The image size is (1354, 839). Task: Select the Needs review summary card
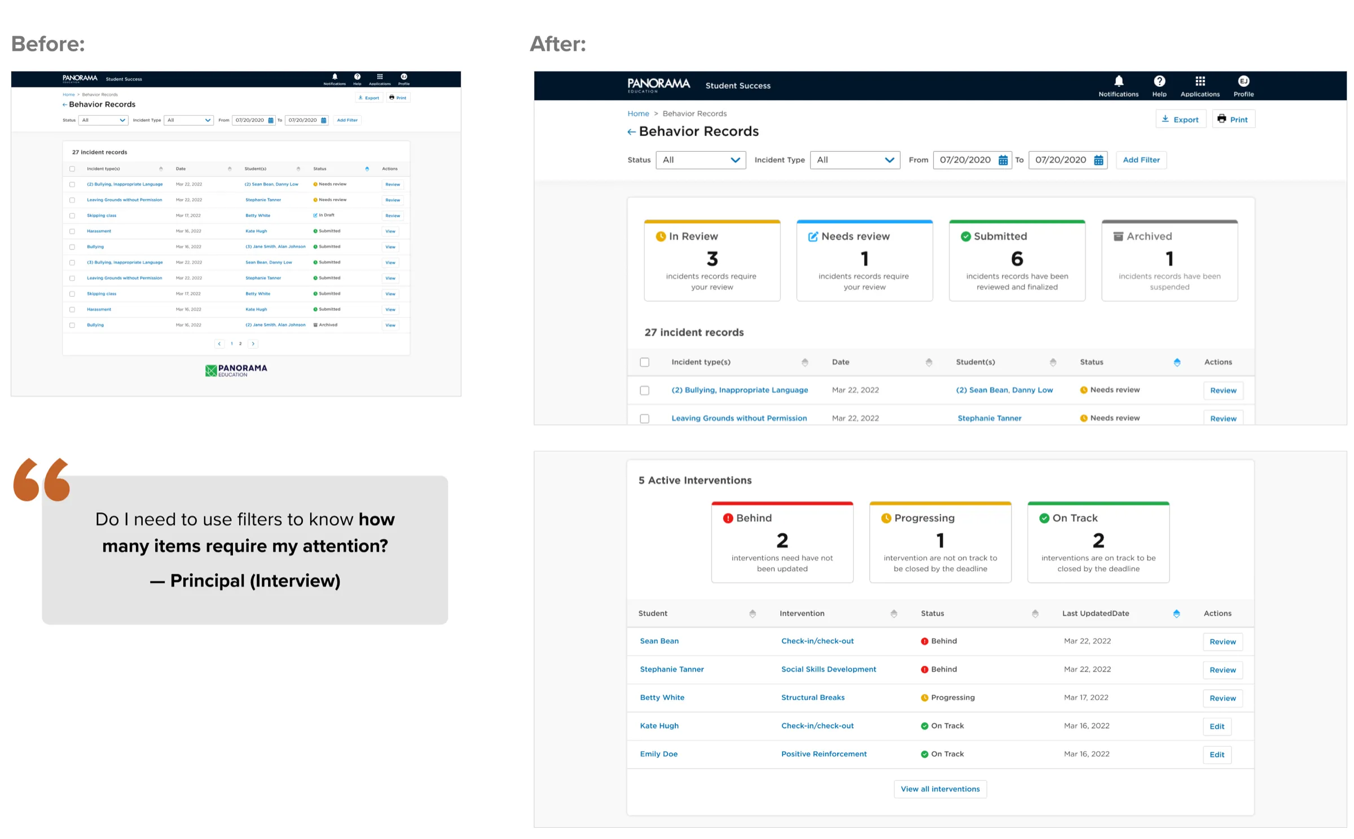(864, 261)
